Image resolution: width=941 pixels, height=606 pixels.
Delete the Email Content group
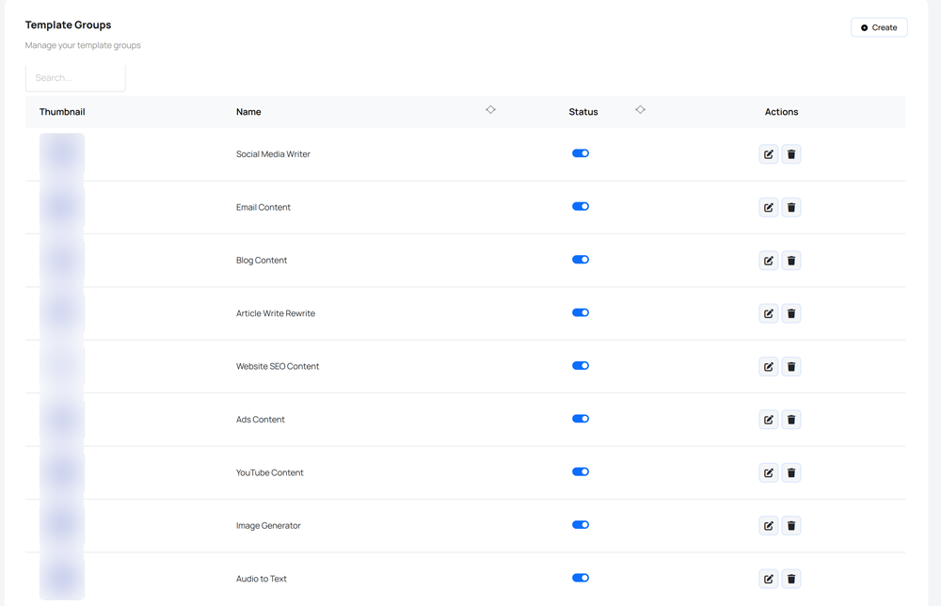pyautogui.click(x=791, y=207)
